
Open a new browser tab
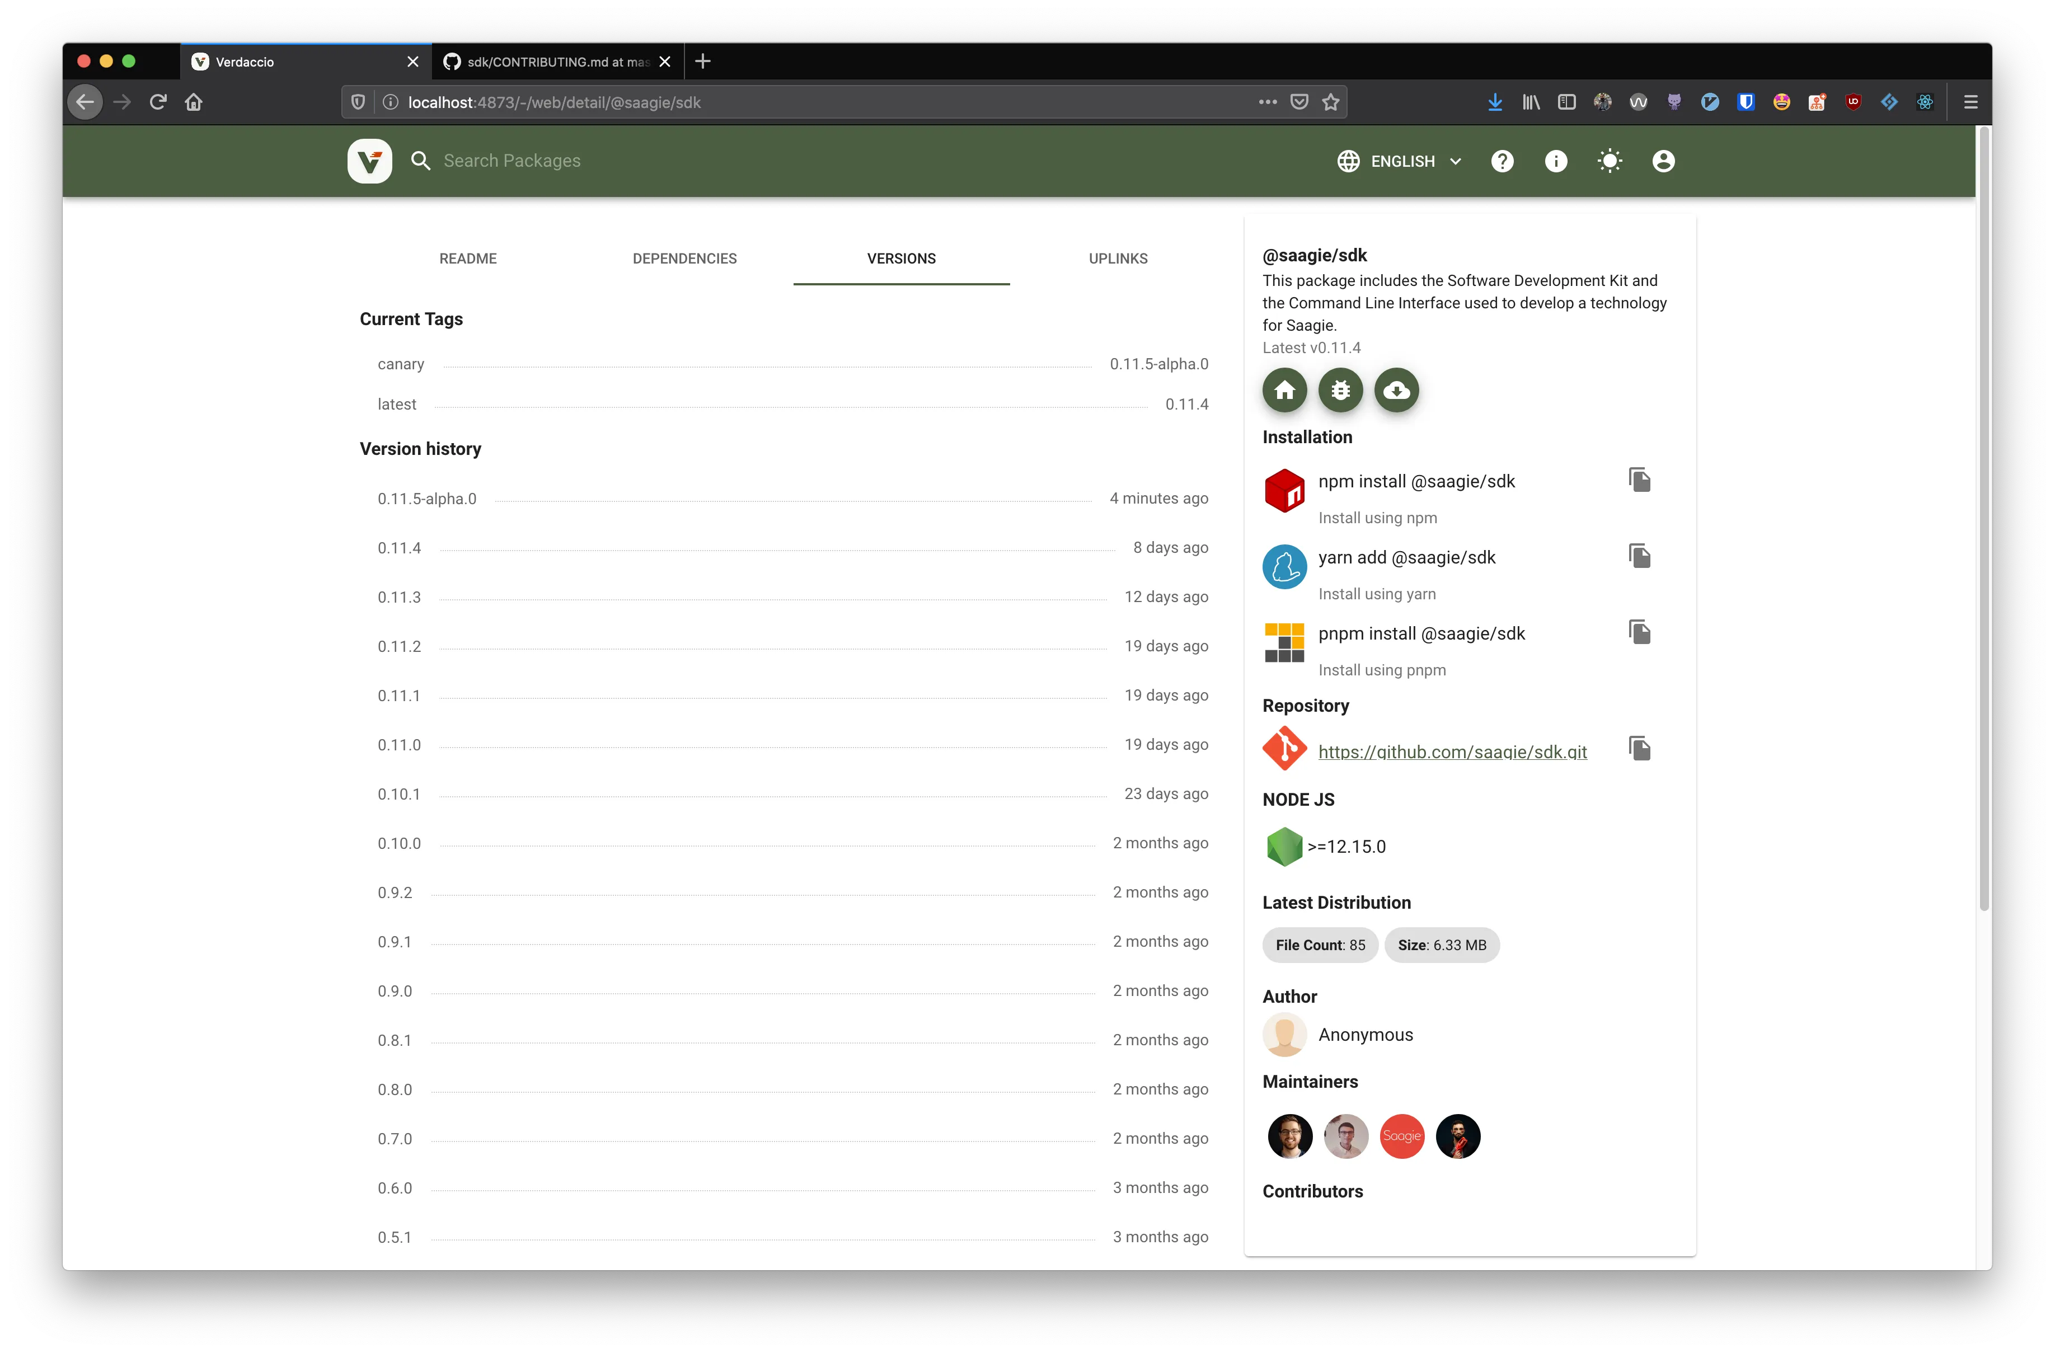click(703, 62)
